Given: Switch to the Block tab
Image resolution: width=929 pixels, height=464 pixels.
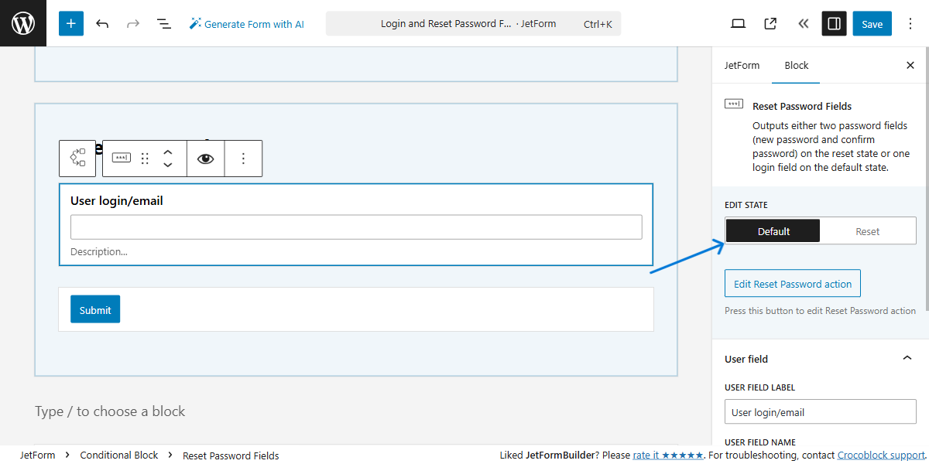Looking at the screenshot, I should coord(796,65).
